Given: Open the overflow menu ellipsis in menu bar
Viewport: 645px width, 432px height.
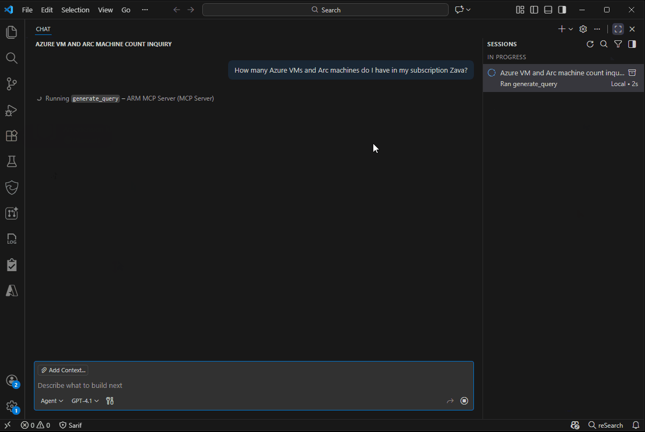Looking at the screenshot, I should click(x=145, y=10).
